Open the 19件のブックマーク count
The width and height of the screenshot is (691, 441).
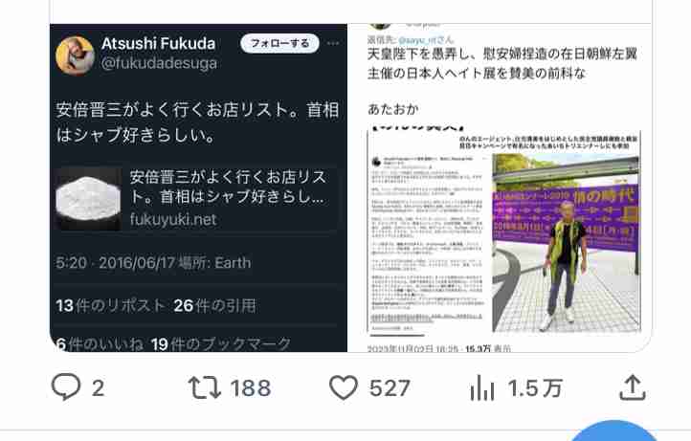(221, 343)
